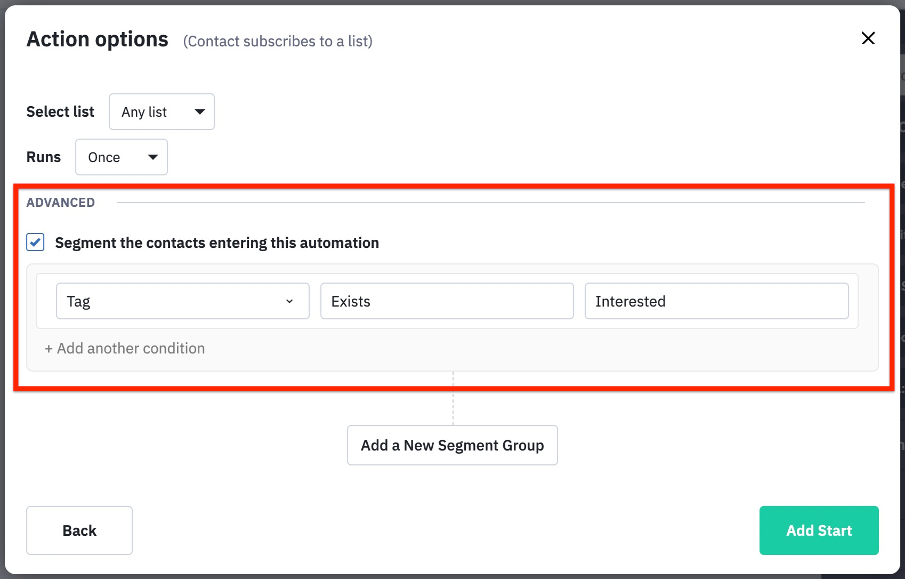
Task: Open the Runs 'Once' dropdown
Action: [x=121, y=157]
